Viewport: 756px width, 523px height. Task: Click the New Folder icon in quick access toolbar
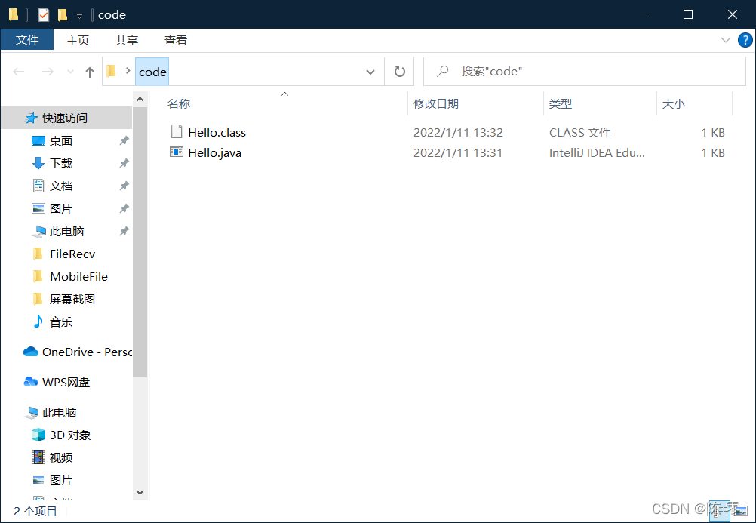click(62, 15)
